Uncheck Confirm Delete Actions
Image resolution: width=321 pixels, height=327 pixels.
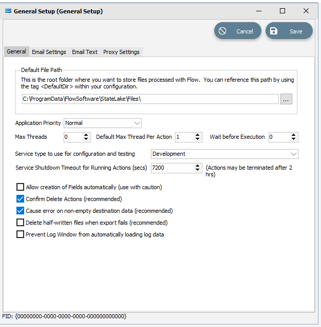pyautogui.click(x=20, y=199)
